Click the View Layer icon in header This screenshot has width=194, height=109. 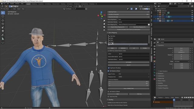175,4
